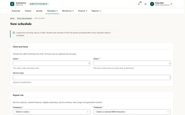The height and width of the screenshot is (115, 185).
Task: Go to Enquiries
Action: point(16,11)
